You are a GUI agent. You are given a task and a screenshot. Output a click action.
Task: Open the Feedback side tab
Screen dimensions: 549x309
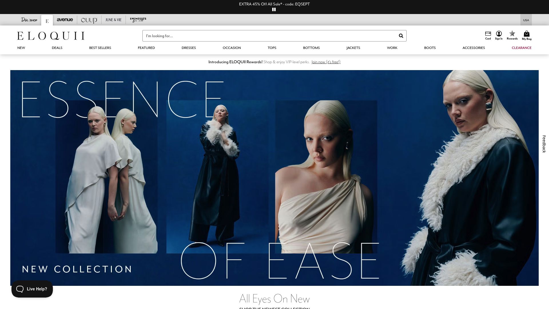[544, 144]
